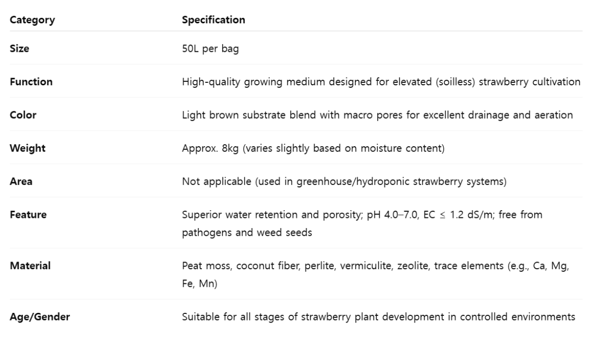The height and width of the screenshot is (355, 600).
Task: Select the Weight row label
Action: point(27,148)
